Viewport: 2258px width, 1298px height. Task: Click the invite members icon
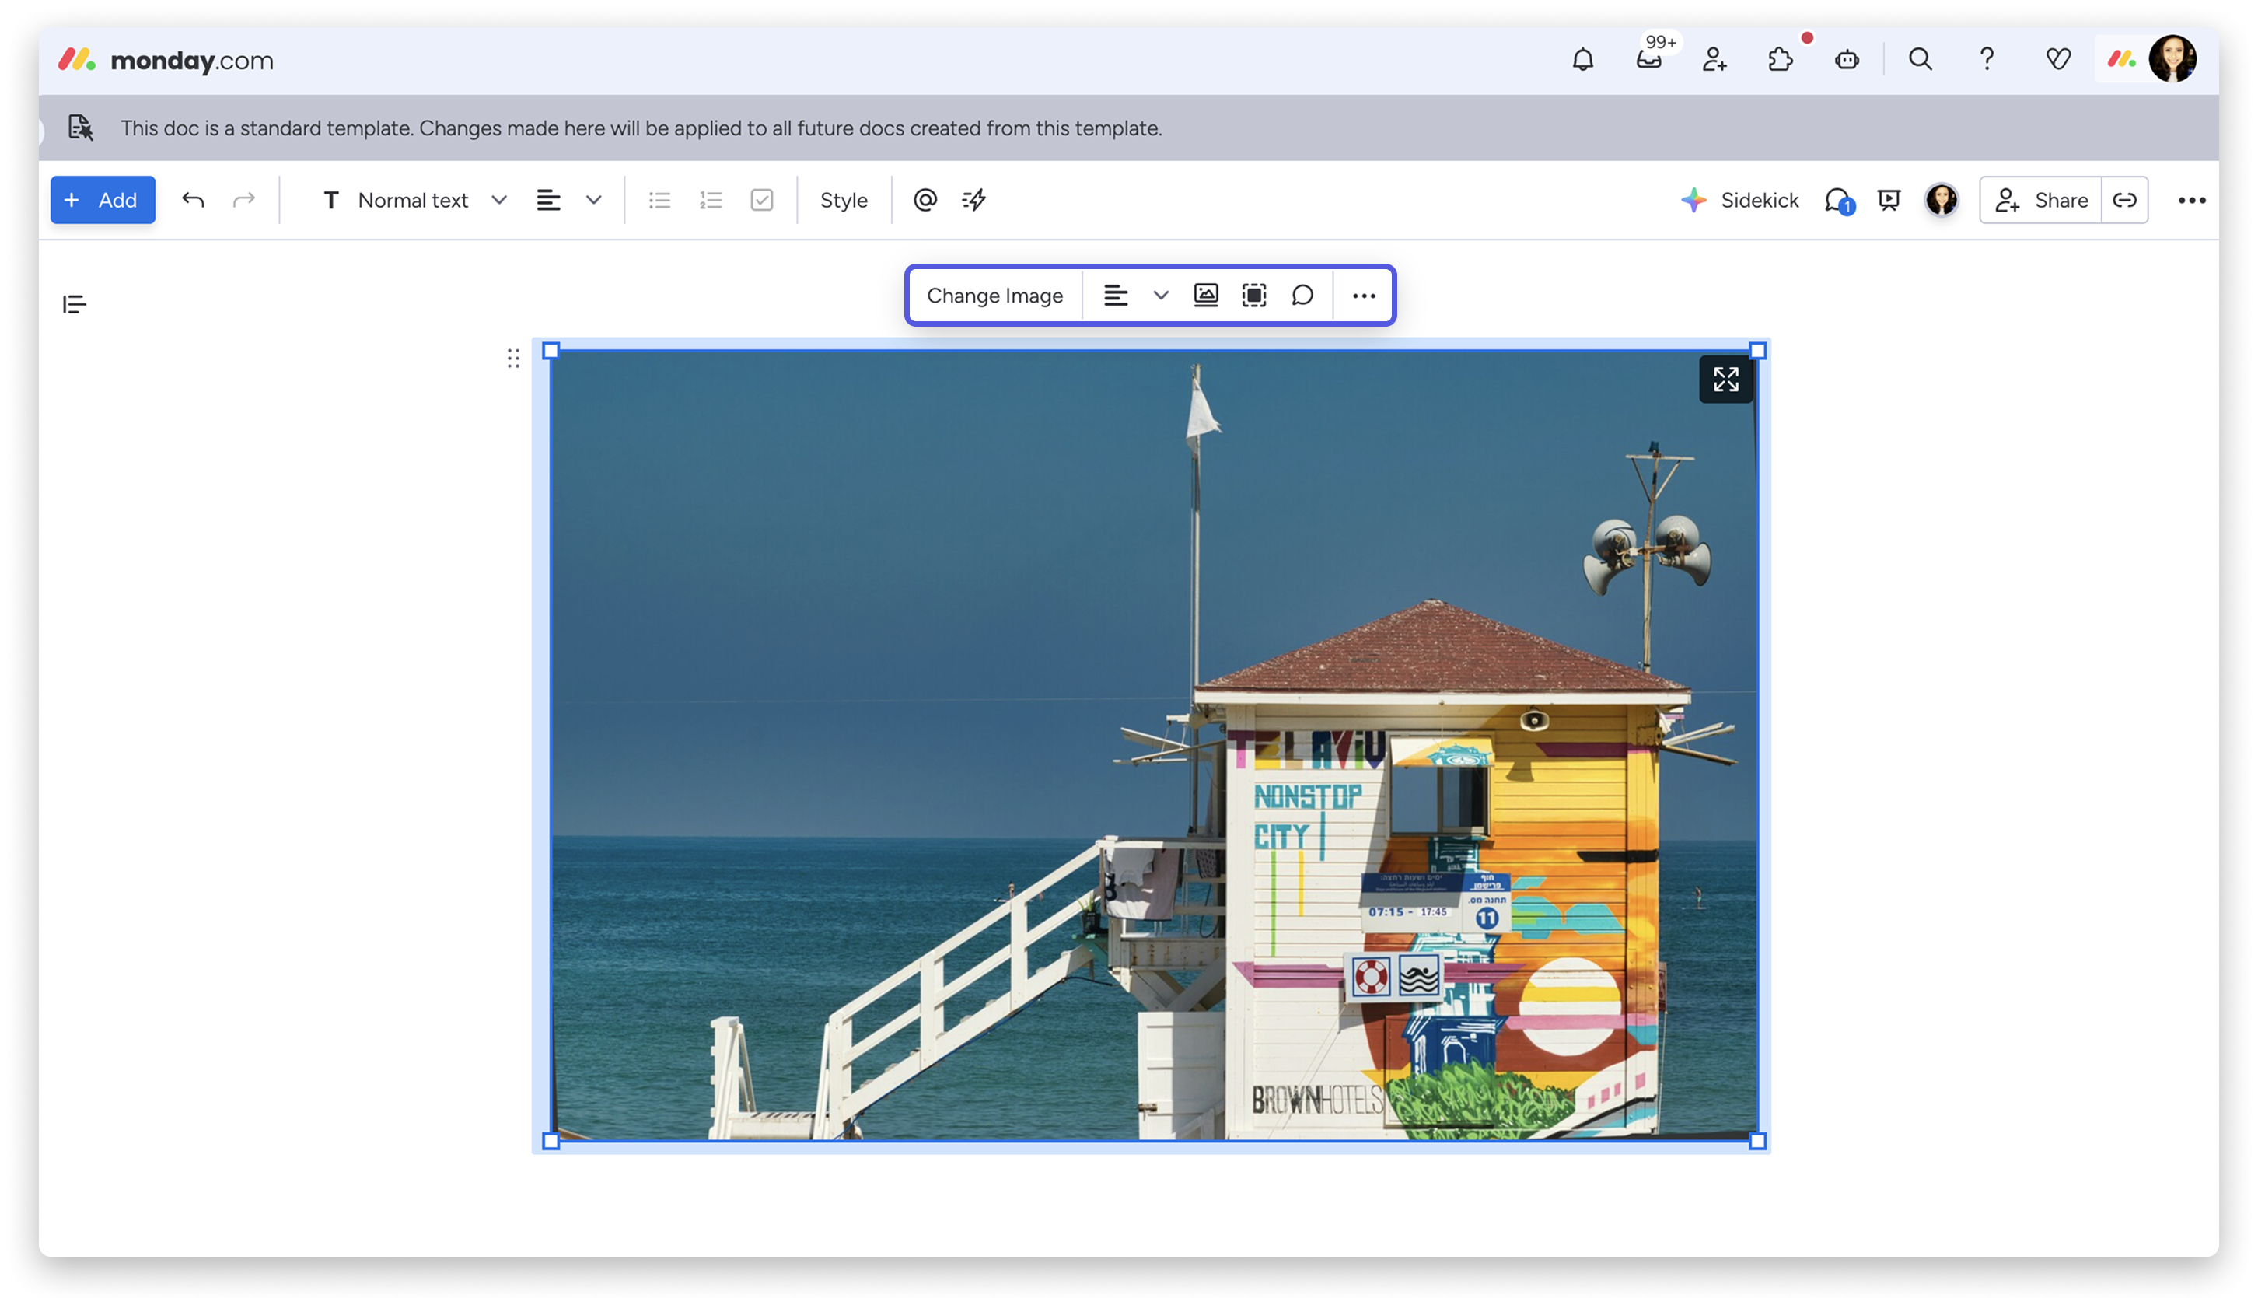click(1714, 60)
